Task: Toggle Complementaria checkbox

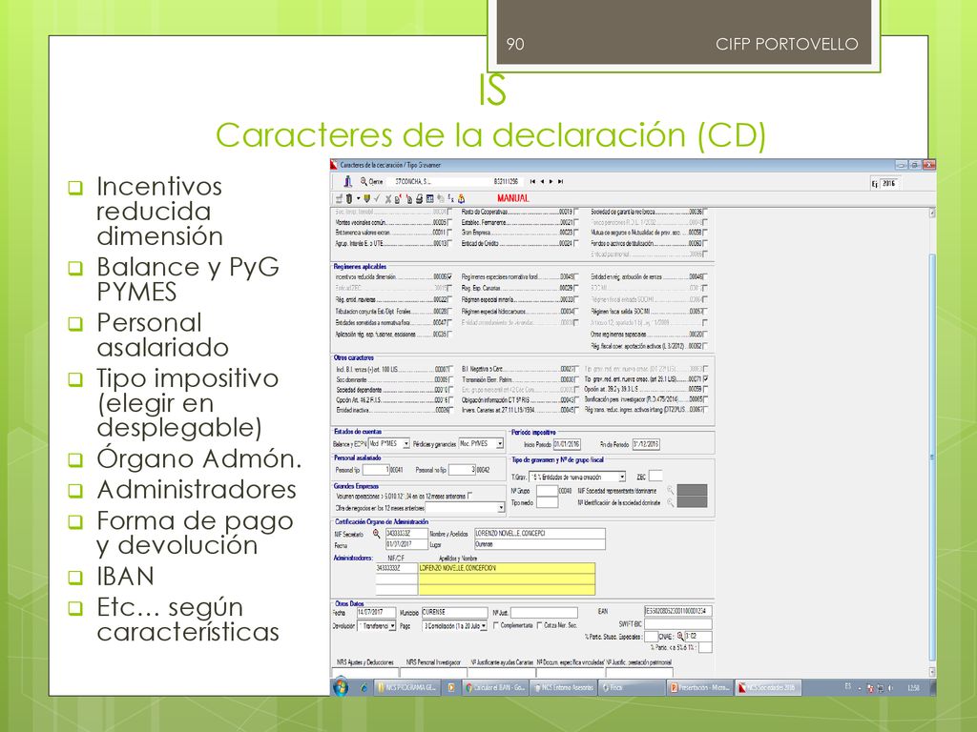Action: point(496,625)
